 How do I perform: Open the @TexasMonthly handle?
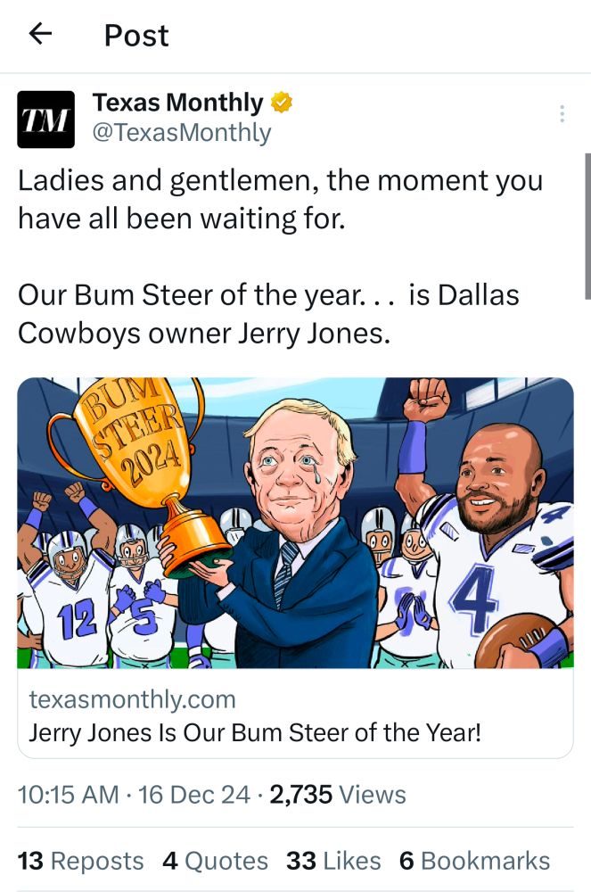[x=182, y=133]
